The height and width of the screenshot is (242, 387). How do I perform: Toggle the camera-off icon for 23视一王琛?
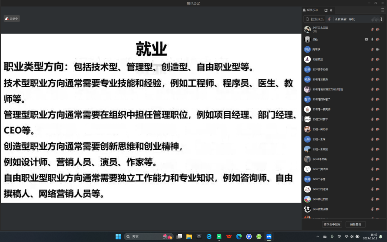point(378,139)
